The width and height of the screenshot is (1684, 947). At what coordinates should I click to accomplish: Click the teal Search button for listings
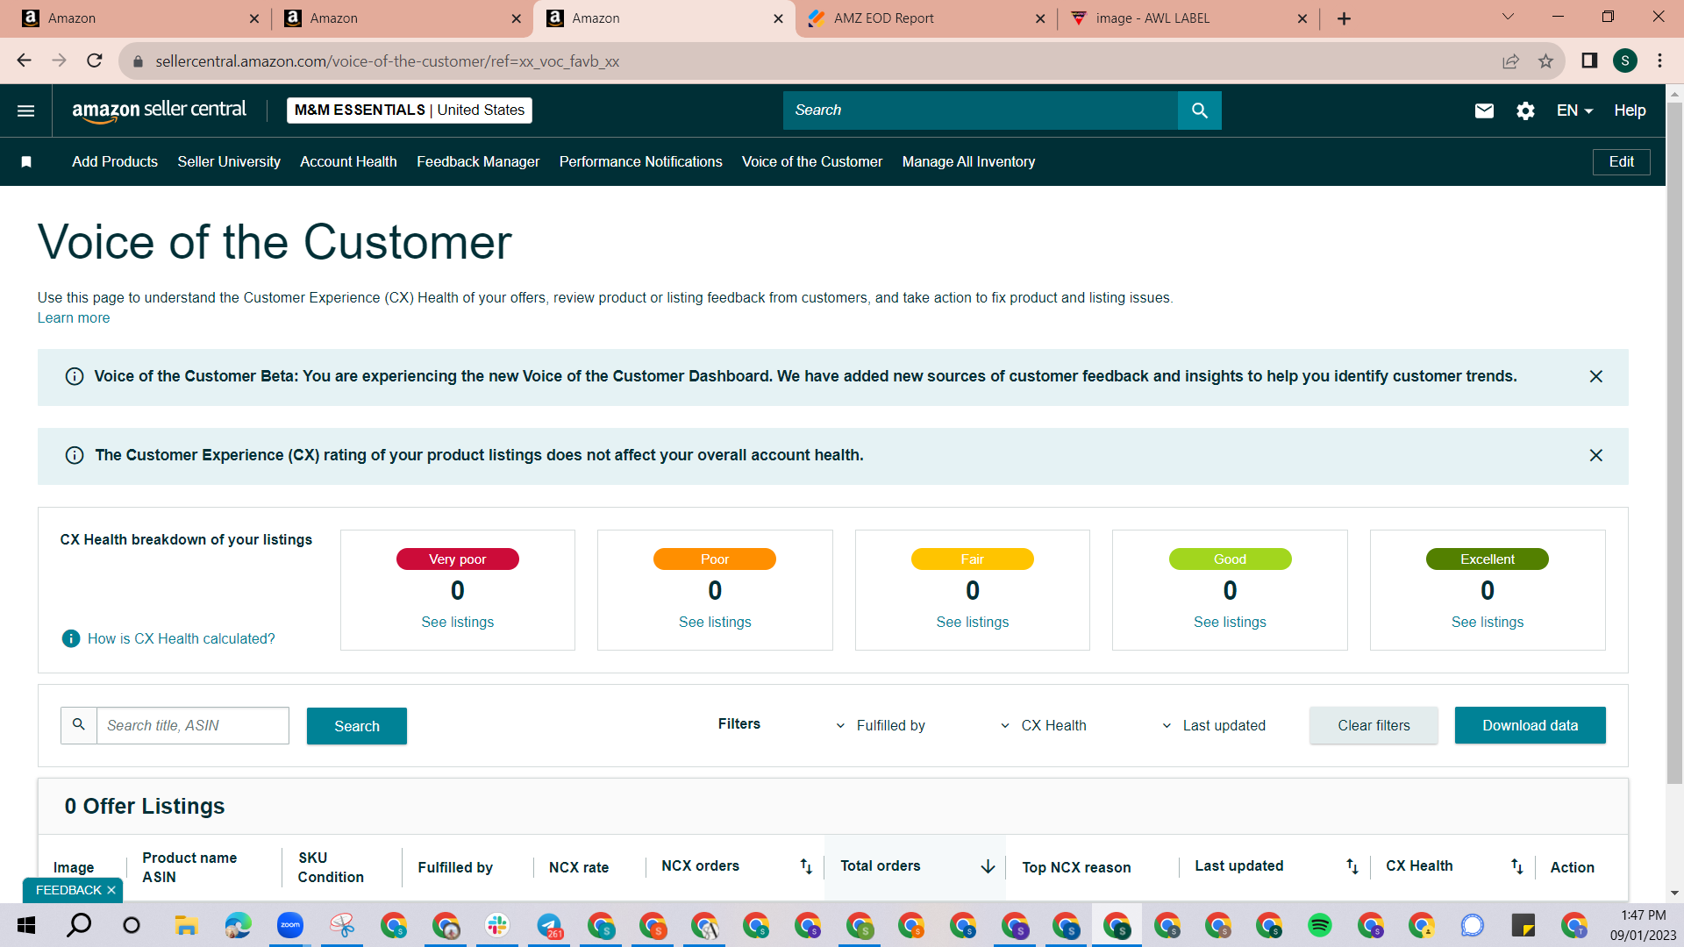(357, 726)
